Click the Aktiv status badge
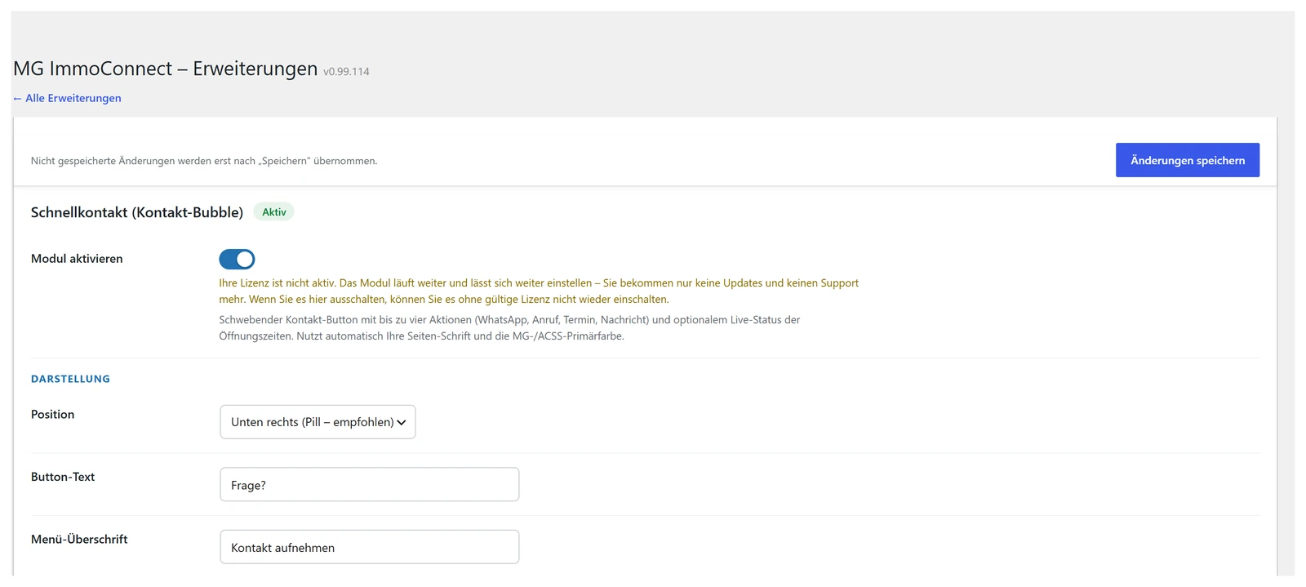Screen dimensions: 1306x587 point(273,212)
